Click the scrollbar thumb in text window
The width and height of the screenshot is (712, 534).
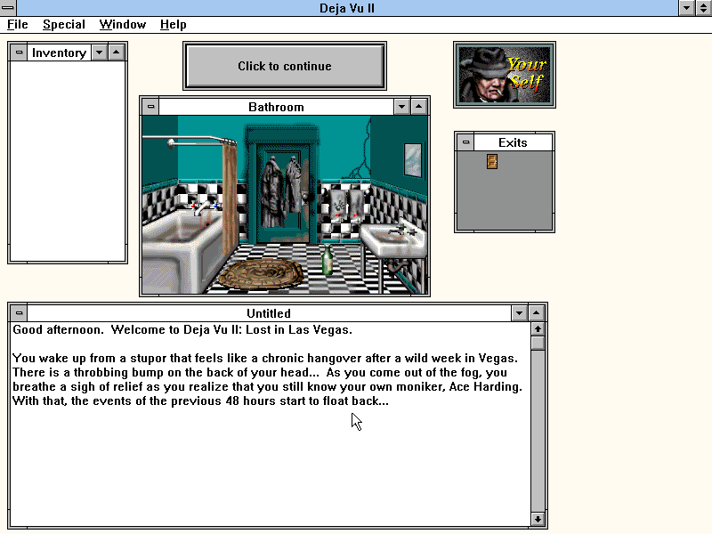538,344
